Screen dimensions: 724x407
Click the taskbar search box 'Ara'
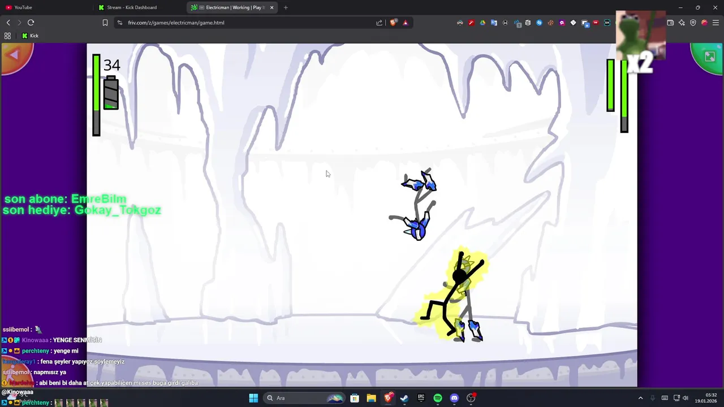coord(304,398)
